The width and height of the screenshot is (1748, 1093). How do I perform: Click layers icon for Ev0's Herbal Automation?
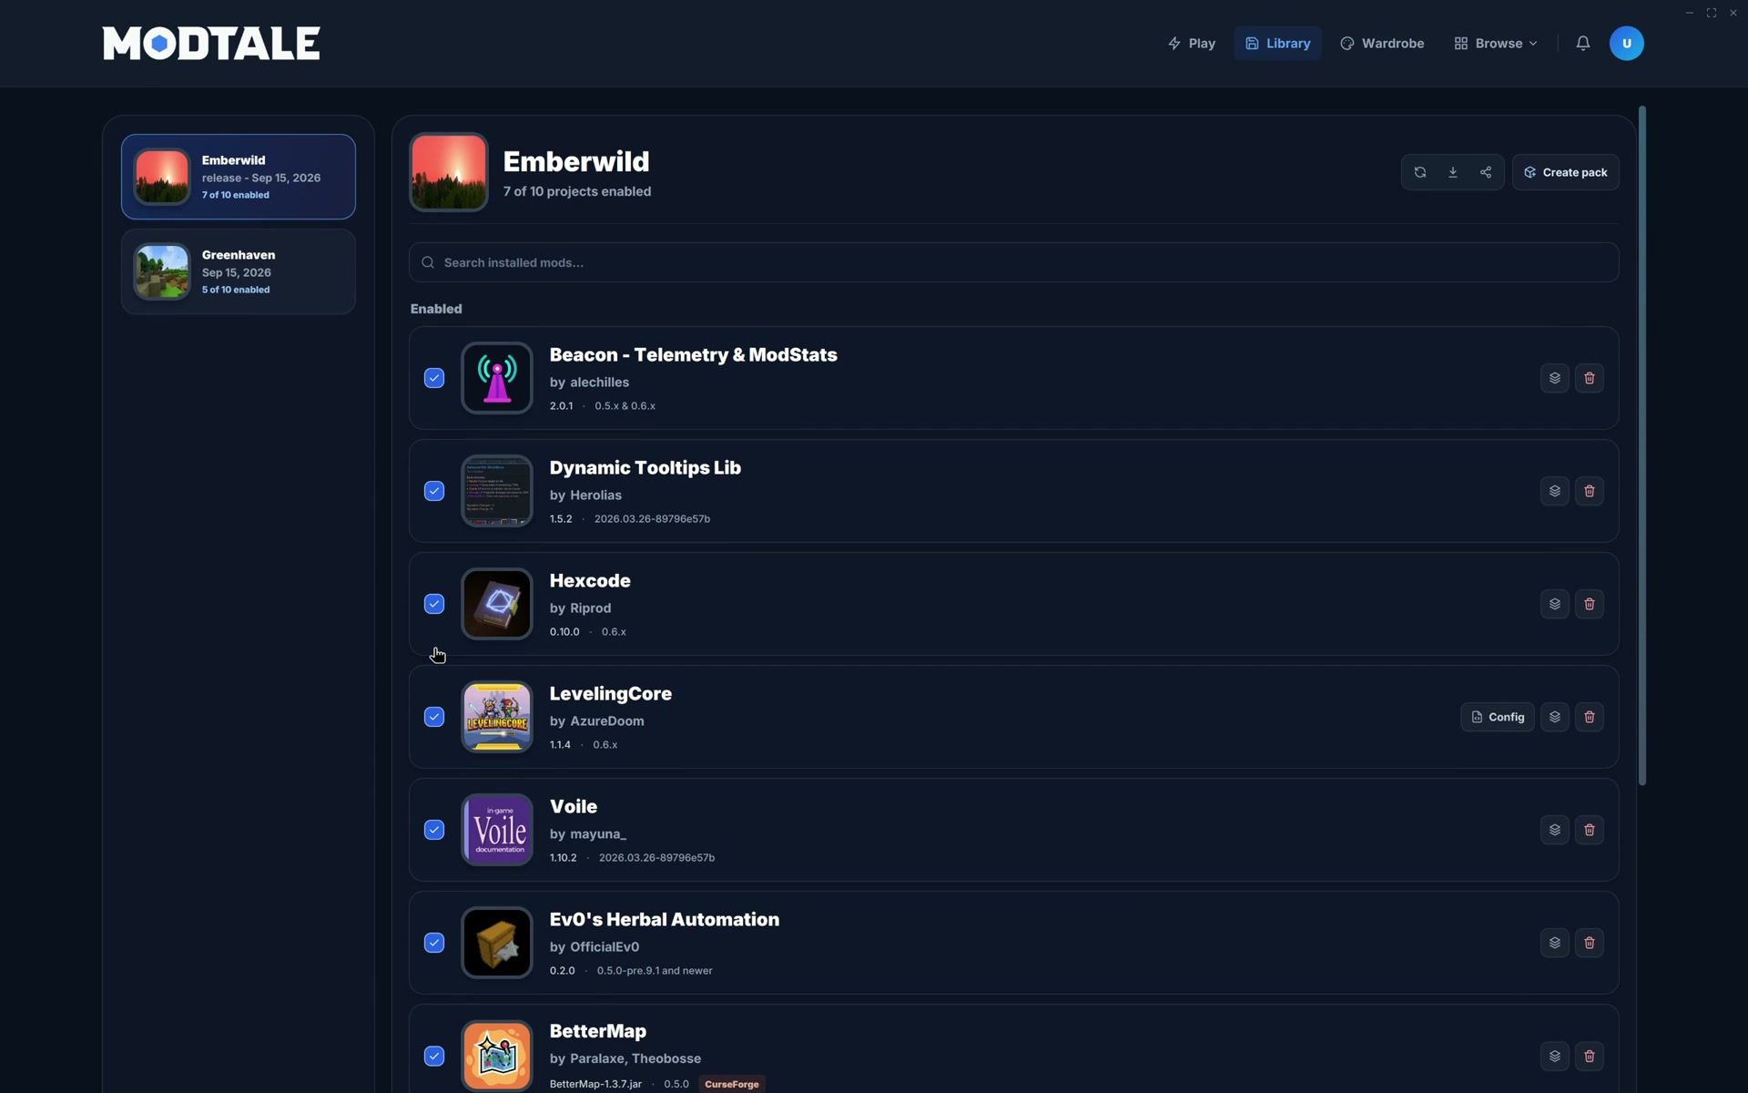1555,943
